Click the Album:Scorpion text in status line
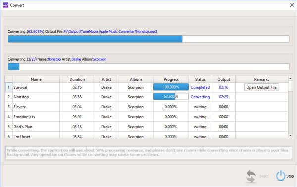The width and height of the screenshot is (297, 187). point(94,59)
